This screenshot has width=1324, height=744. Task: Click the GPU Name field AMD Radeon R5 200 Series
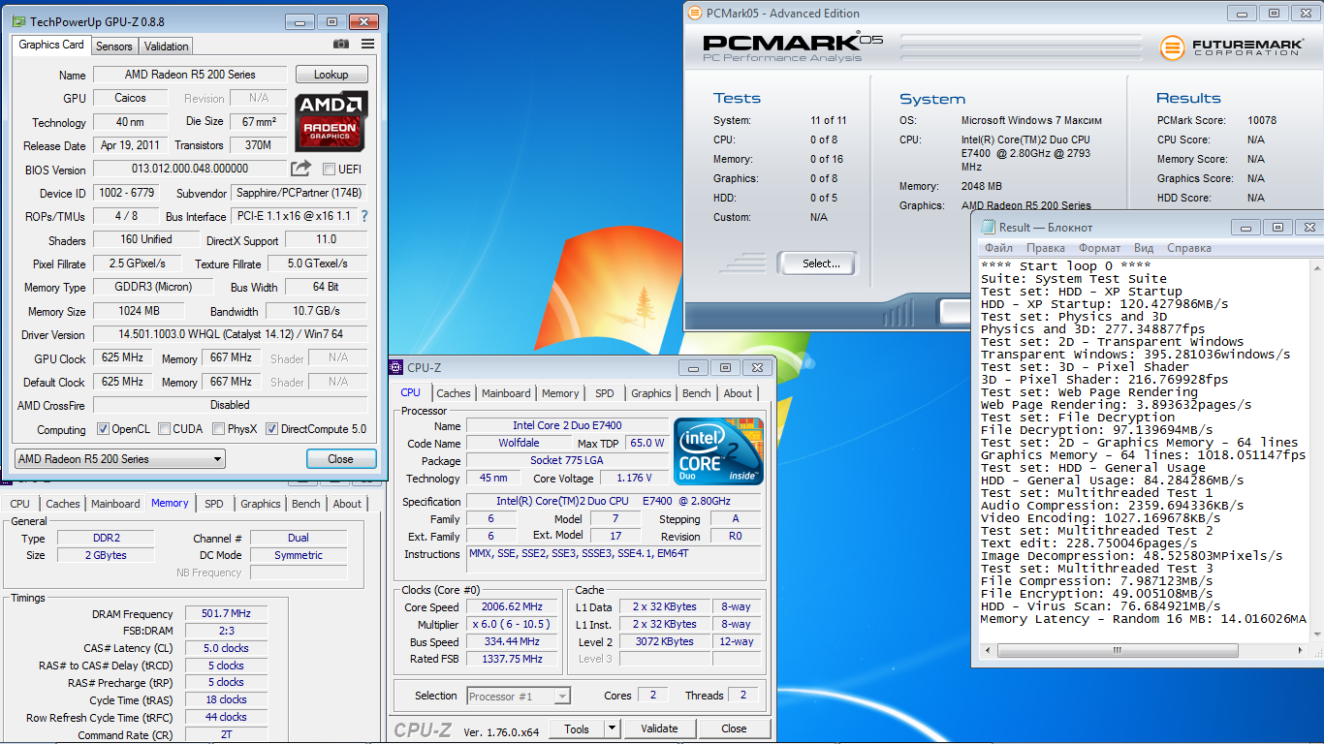(190, 75)
